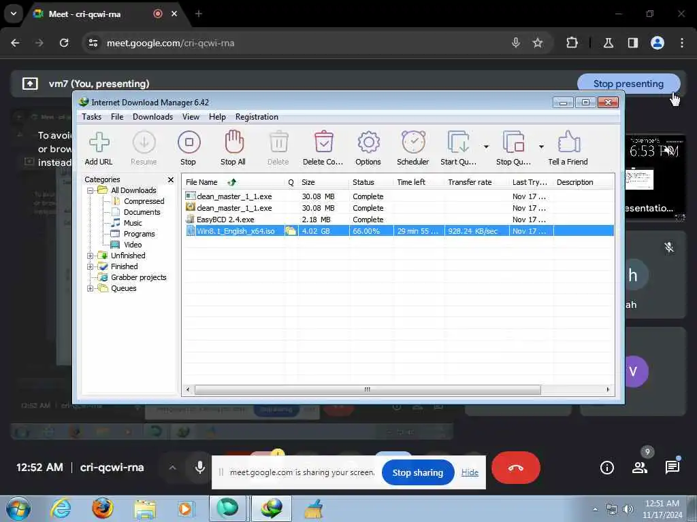
Task: Open Stop Queue dropdown arrow
Action: click(541, 147)
